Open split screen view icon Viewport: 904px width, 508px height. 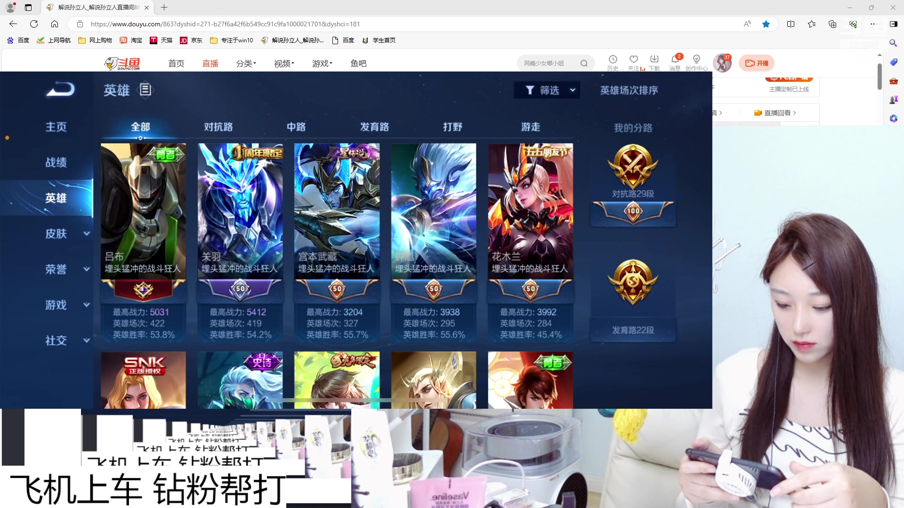tap(791, 24)
